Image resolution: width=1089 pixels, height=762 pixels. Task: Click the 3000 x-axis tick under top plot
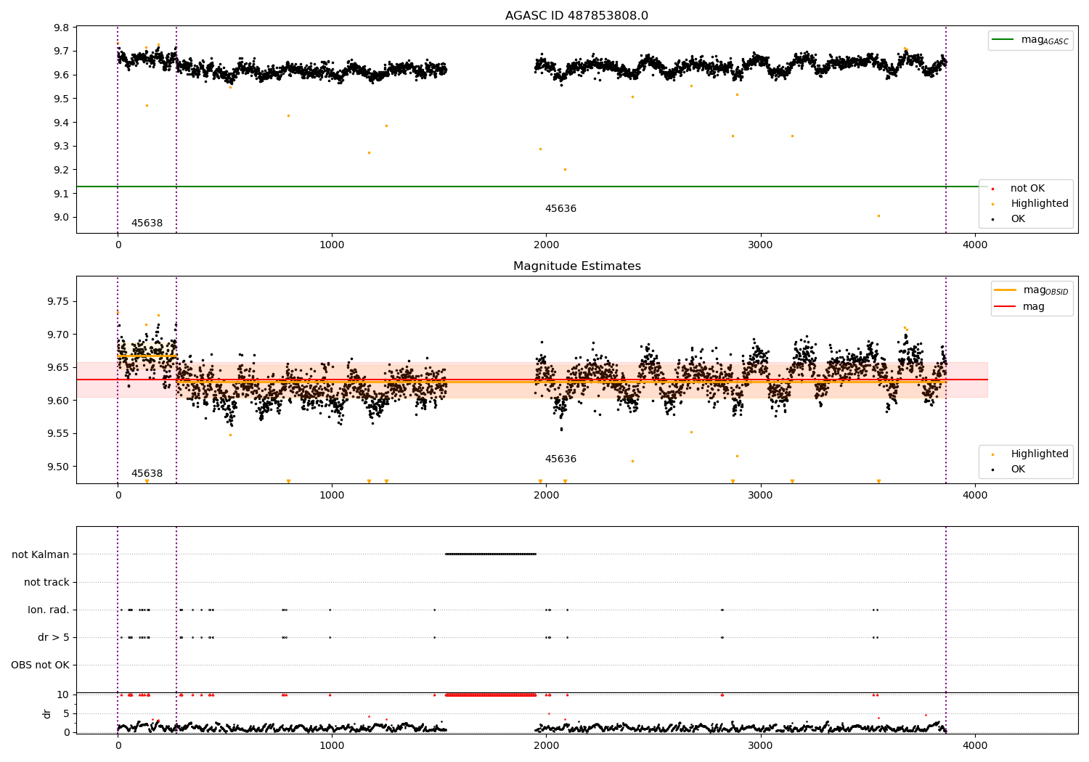(761, 245)
